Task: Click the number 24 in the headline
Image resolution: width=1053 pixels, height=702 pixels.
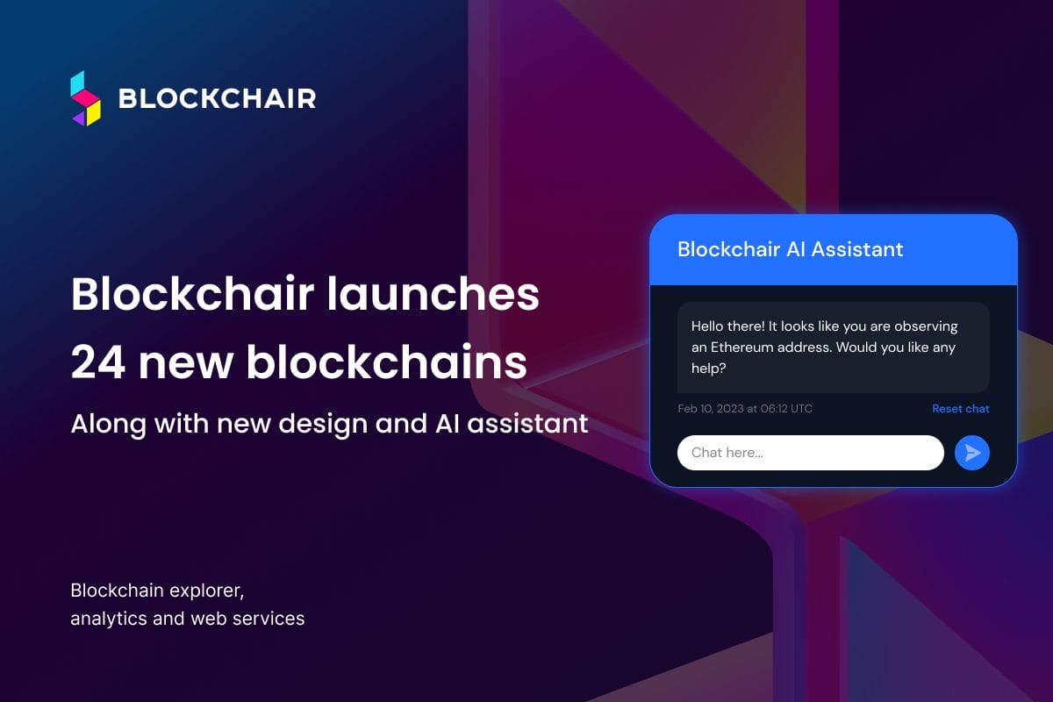Action: [x=97, y=362]
